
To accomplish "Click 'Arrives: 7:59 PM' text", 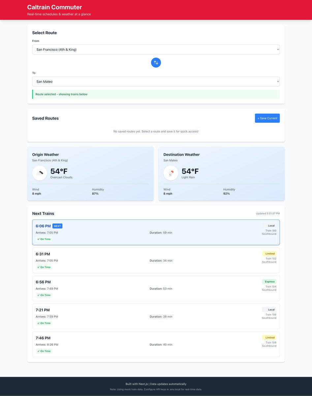I will [x=47, y=317].
